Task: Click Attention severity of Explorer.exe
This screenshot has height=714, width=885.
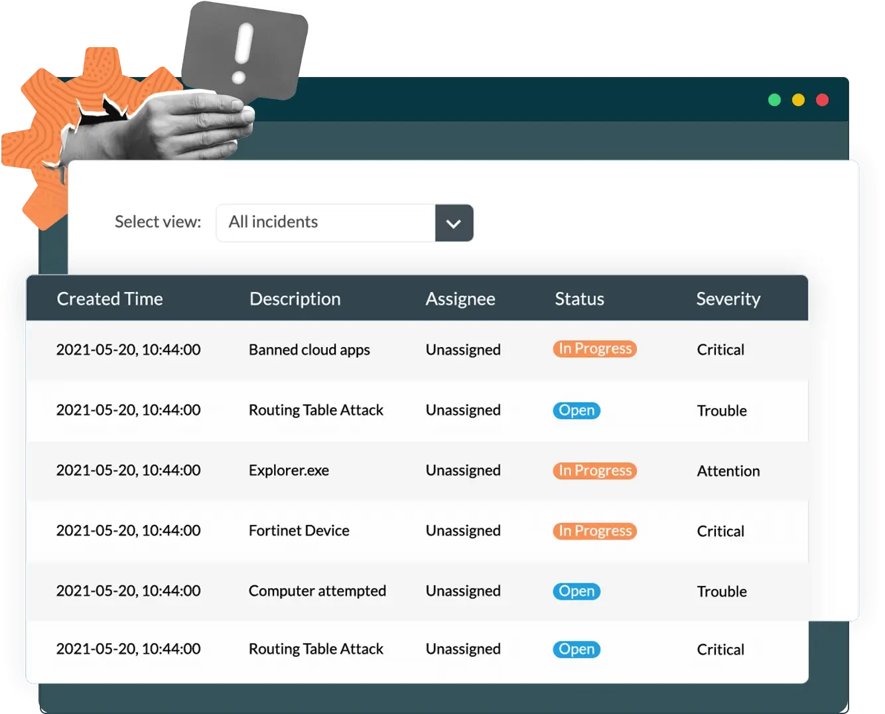Action: coord(728,471)
